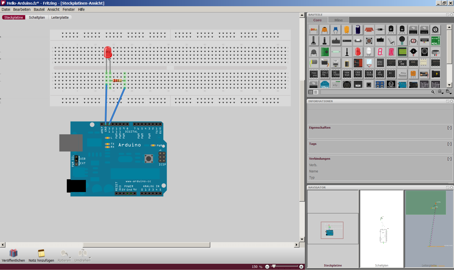Choose the mystery part icon
Image resolution: width=454 pixels, height=270 pixels.
click(391, 84)
